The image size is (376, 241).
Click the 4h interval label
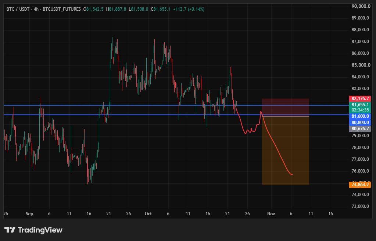click(36, 9)
